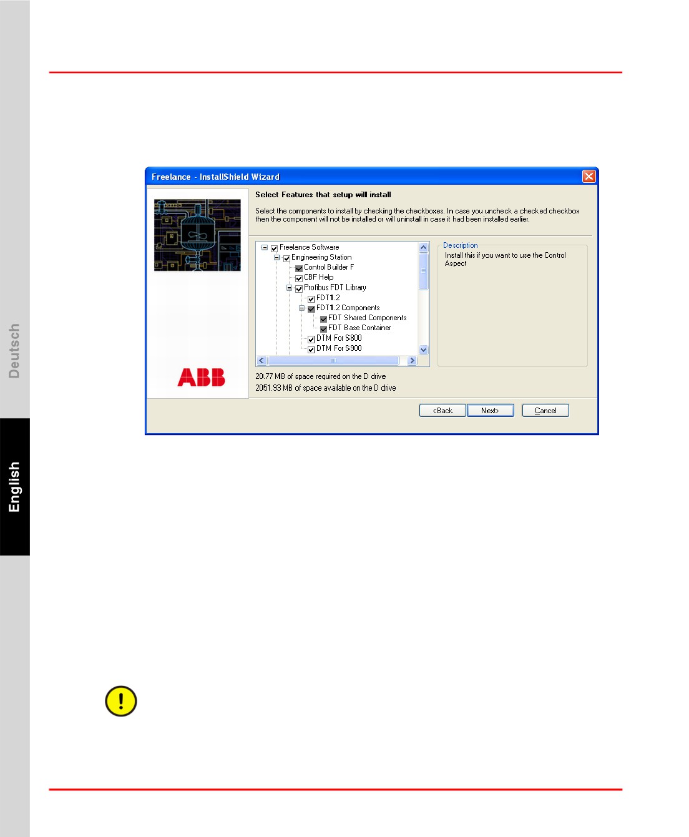The width and height of the screenshot is (689, 837).
Task: Click the horizontal scroll left arrow
Action: click(261, 361)
